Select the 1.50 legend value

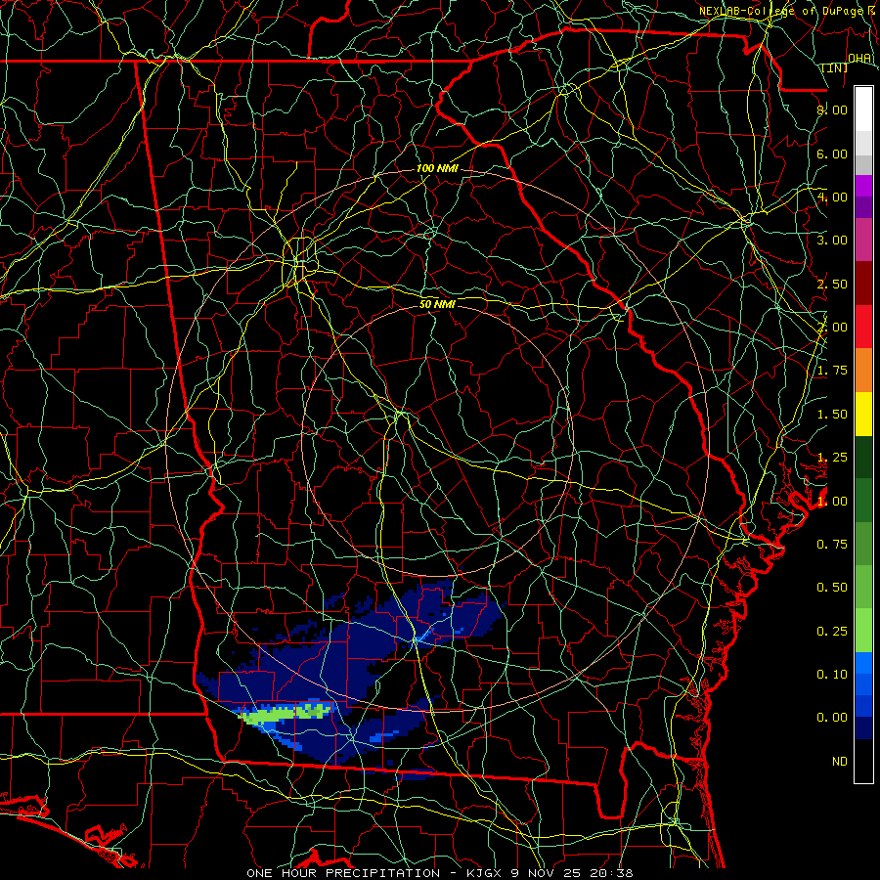pos(832,415)
